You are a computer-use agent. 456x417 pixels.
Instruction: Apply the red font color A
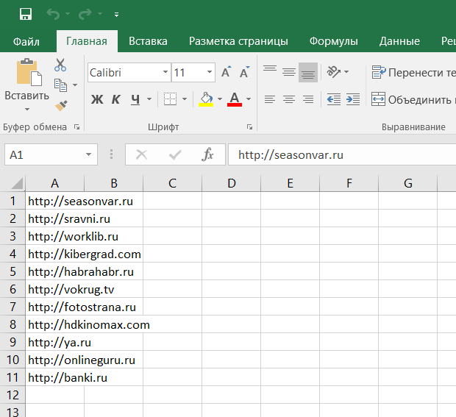(x=235, y=99)
